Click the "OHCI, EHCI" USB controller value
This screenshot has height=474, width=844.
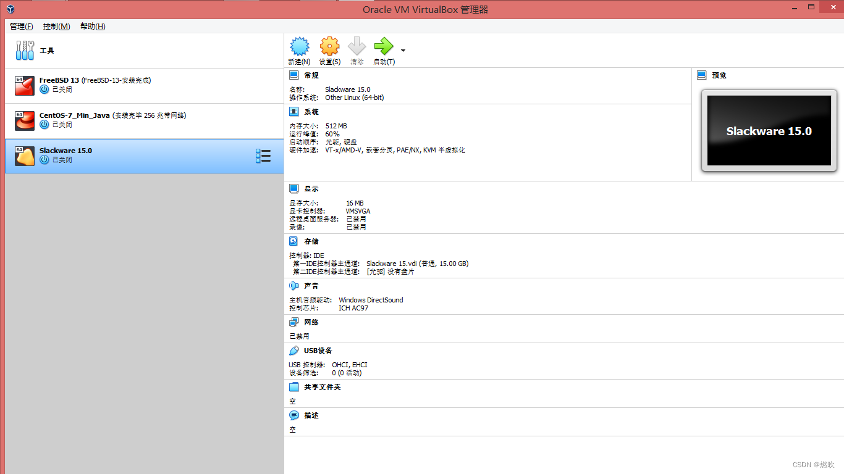click(x=350, y=365)
